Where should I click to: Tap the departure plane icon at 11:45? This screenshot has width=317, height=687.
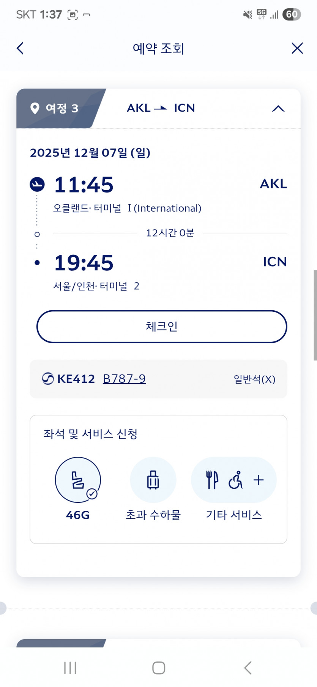37,184
